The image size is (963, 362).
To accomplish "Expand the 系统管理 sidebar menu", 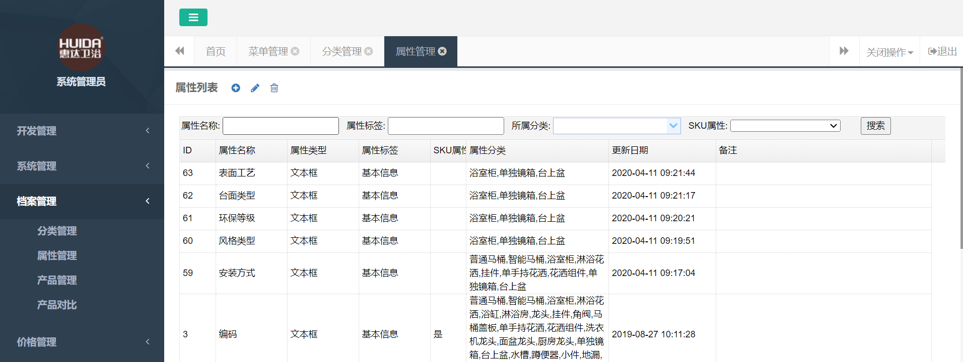I will pyautogui.click(x=82, y=166).
